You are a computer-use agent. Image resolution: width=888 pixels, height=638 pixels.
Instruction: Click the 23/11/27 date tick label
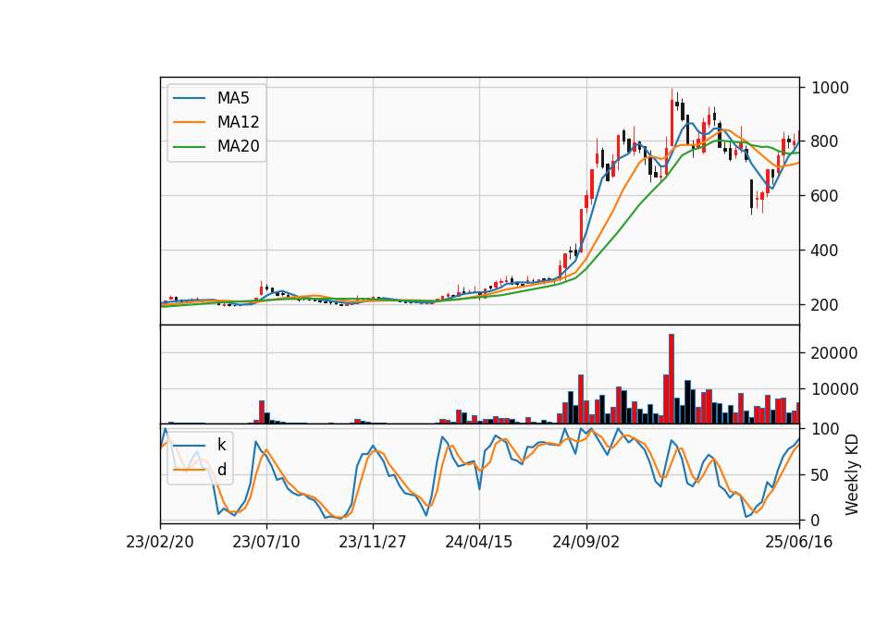(373, 542)
